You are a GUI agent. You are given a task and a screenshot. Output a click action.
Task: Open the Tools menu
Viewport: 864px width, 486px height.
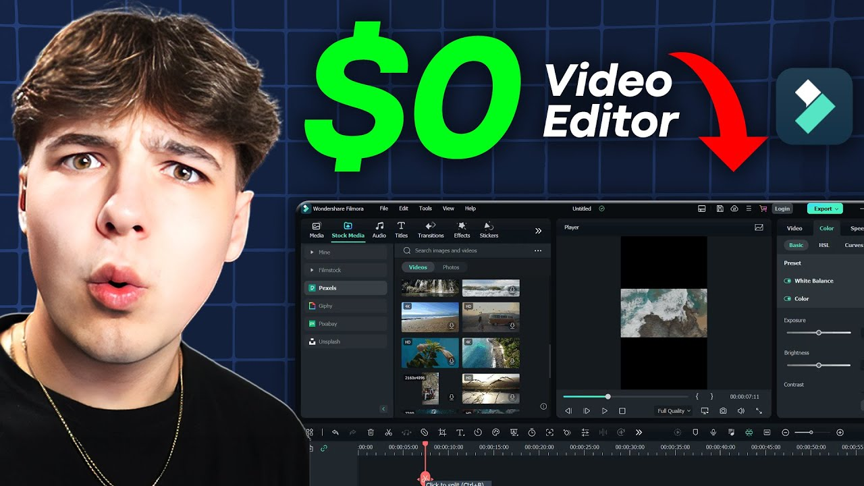(425, 209)
